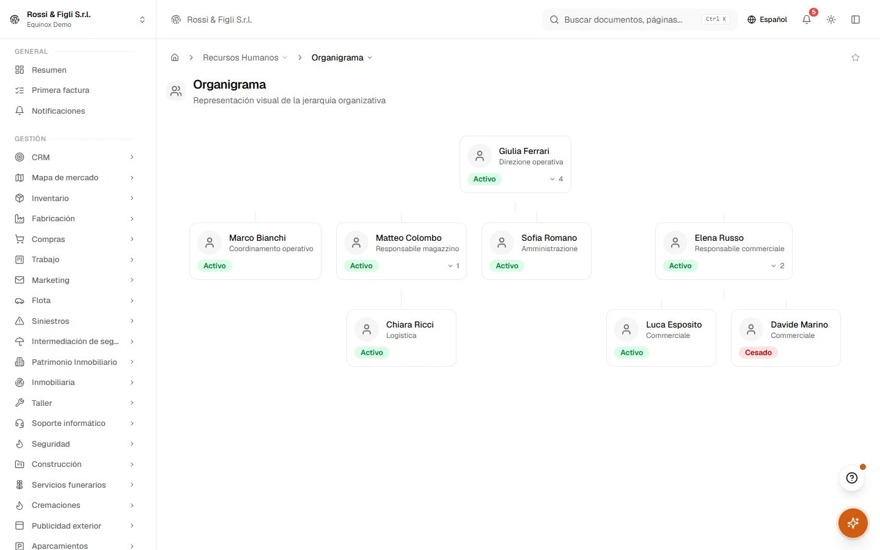
Task: Toggle light/dark theme sun icon
Action: tap(831, 20)
